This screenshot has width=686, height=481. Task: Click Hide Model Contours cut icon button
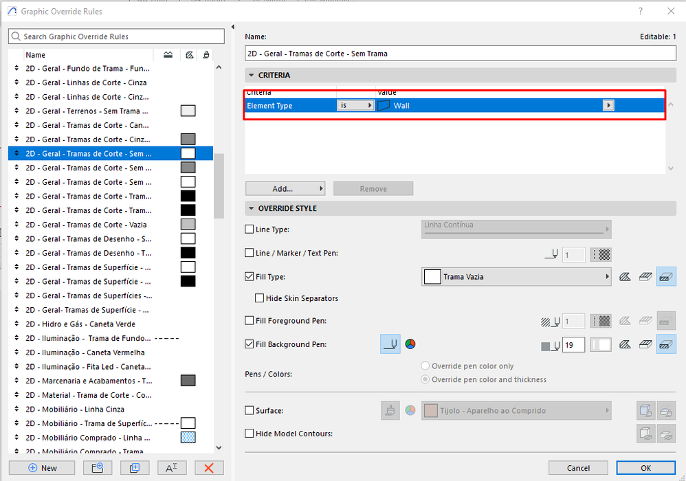coord(666,434)
